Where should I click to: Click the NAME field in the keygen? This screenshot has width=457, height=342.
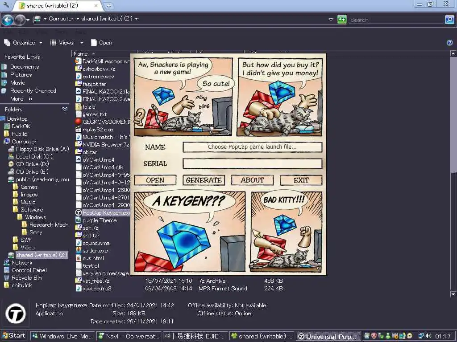coord(253,147)
